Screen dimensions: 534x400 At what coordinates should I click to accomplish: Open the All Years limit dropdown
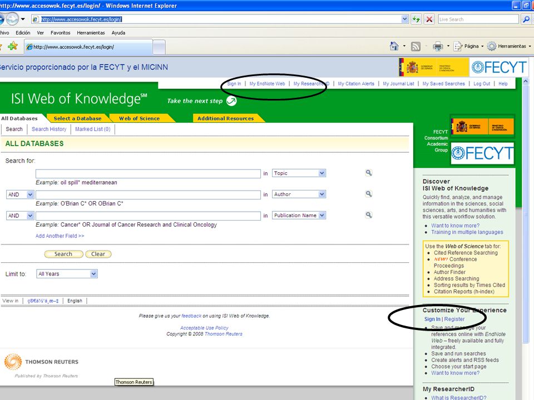click(x=93, y=274)
